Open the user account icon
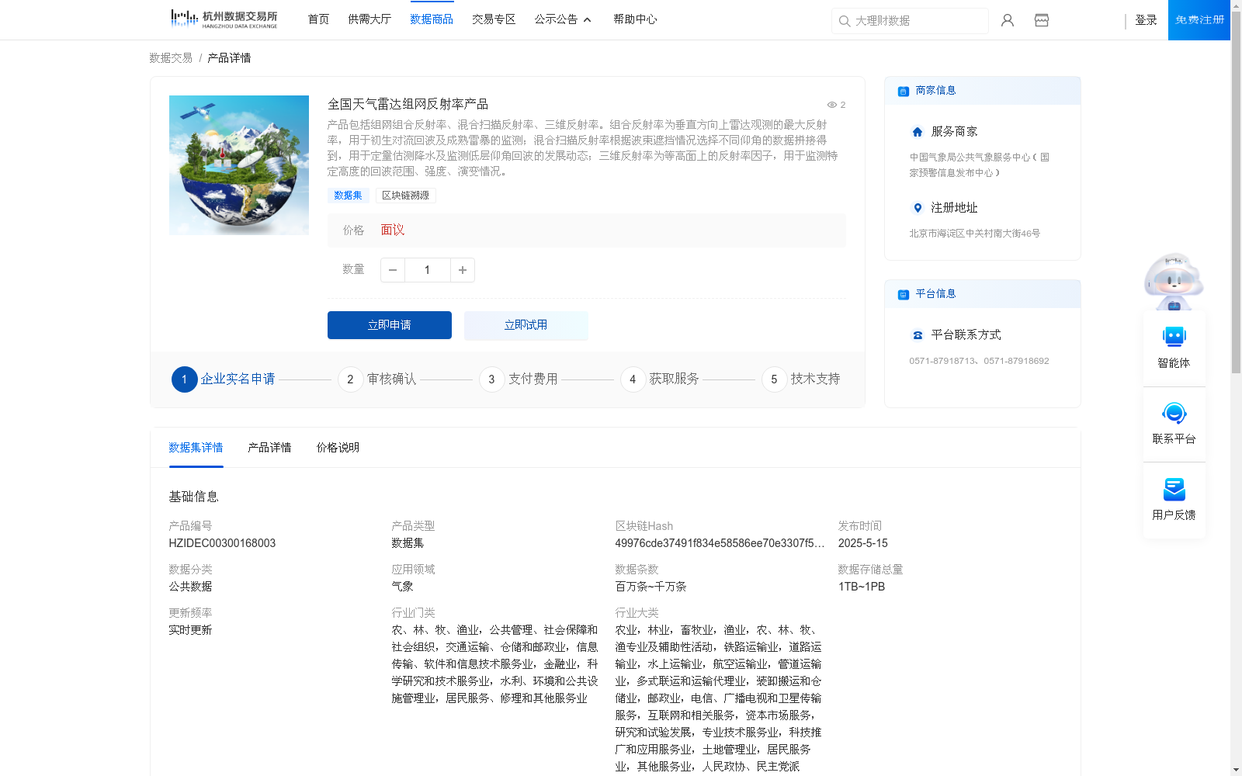Image resolution: width=1242 pixels, height=776 pixels. coord(1007,20)
